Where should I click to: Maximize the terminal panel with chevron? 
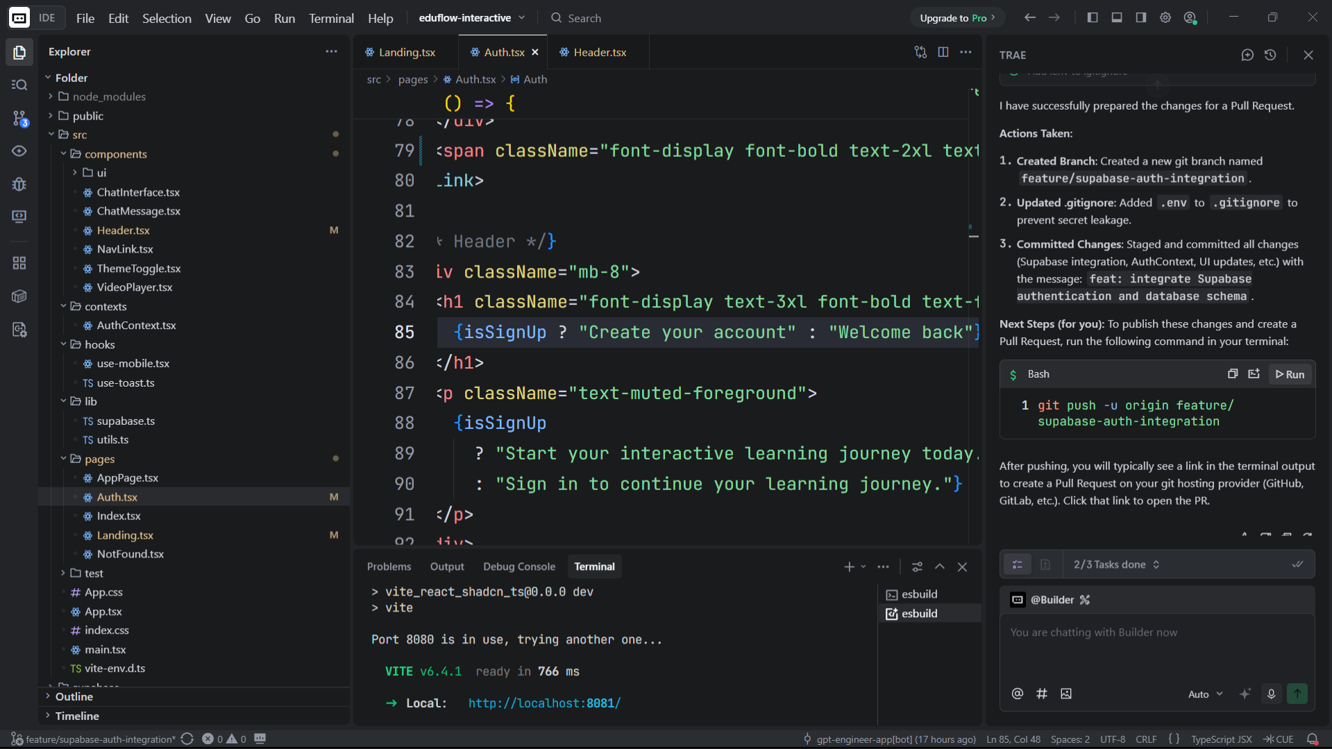click(940, 567)
